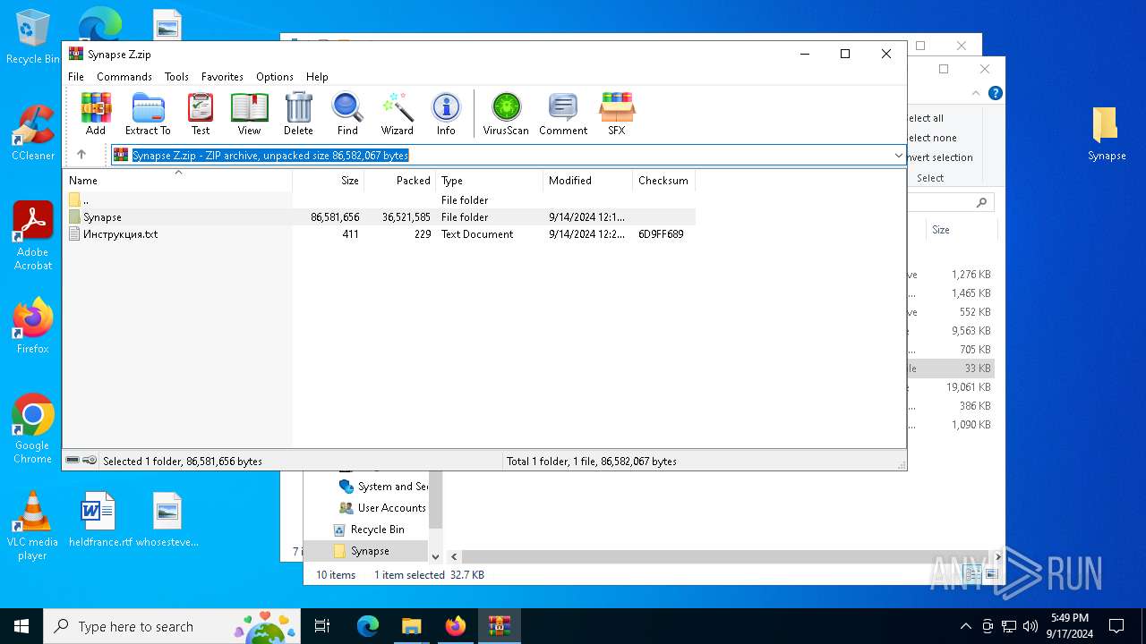The height and width of the screenshot is (644, 1146).
Task: Click the volume speaker tray icon
Action: coord(1031,626)
